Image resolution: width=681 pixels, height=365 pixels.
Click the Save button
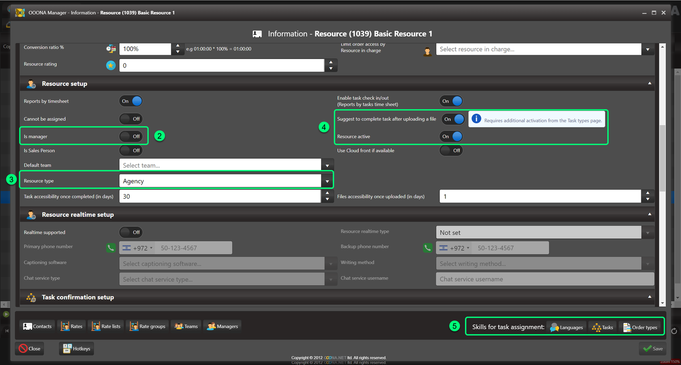(x=653, y=348)
